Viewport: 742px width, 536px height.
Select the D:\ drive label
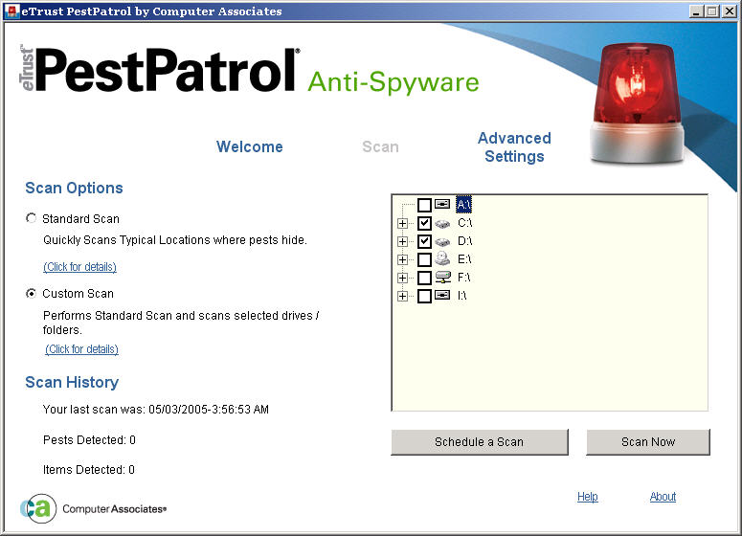pos(464,241)
